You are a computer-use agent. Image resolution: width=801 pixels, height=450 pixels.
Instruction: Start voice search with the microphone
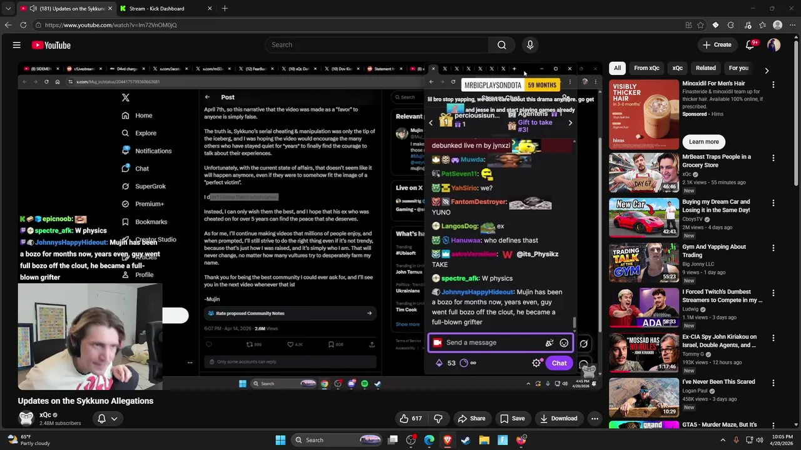tap(530, 45)
